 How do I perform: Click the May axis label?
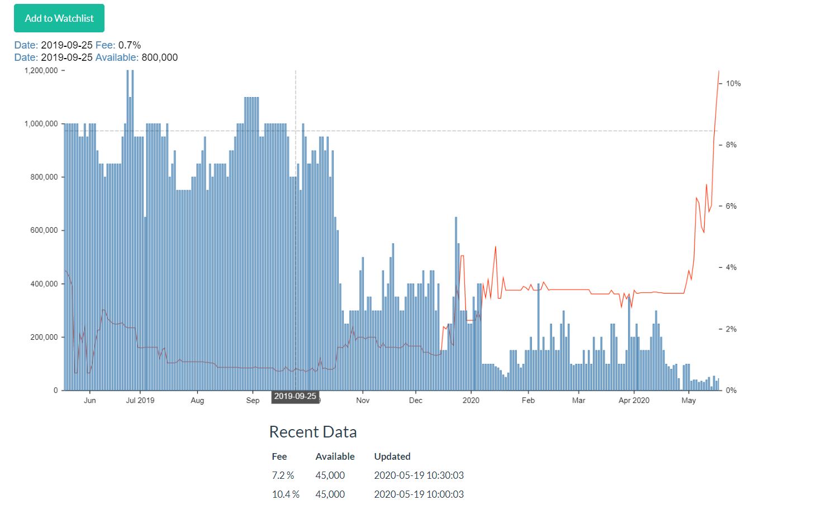[689, 400]
